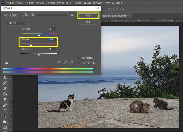Click the 색조(H) value field
The image size is (183, 132).
[x=52, y=29]
